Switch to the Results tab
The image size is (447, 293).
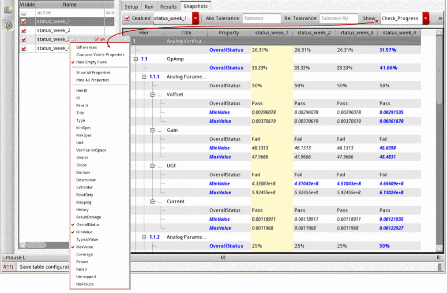pos(168,7)
